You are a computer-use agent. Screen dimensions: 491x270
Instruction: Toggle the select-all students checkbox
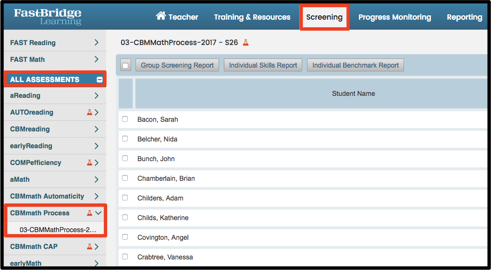point(125,65)
